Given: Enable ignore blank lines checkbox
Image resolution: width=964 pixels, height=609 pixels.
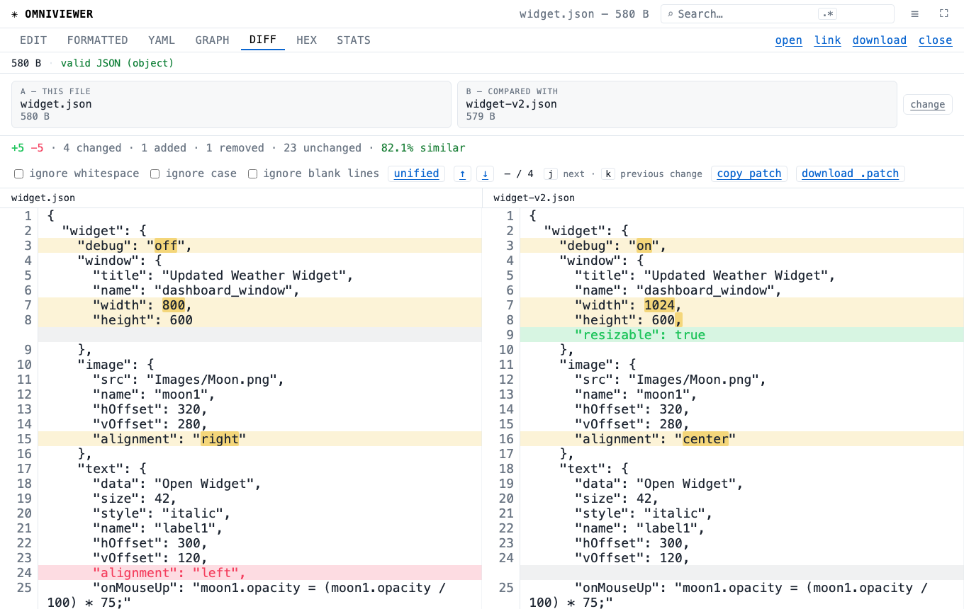Looking at the screenshot, I should coord(252,173).
